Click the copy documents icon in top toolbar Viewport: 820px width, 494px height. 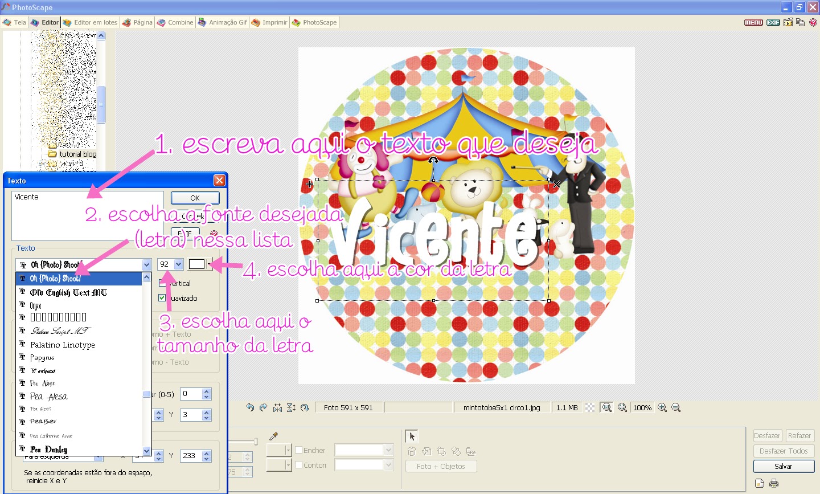800,22
